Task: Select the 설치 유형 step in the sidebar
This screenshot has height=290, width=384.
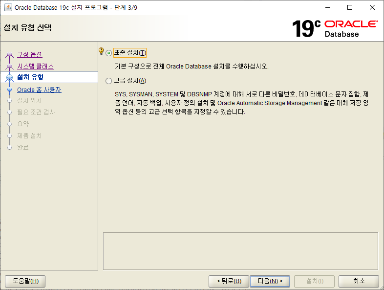Action: click(x=49, y=77)
